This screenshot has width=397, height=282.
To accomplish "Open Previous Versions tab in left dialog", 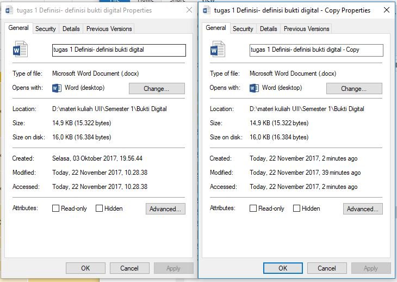I will (x=109, y=29).
